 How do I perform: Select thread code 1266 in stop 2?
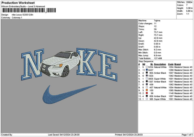(x=171, y=70)
